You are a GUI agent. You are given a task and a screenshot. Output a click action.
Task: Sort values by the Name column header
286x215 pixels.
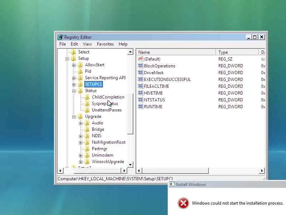coord(176,52)
